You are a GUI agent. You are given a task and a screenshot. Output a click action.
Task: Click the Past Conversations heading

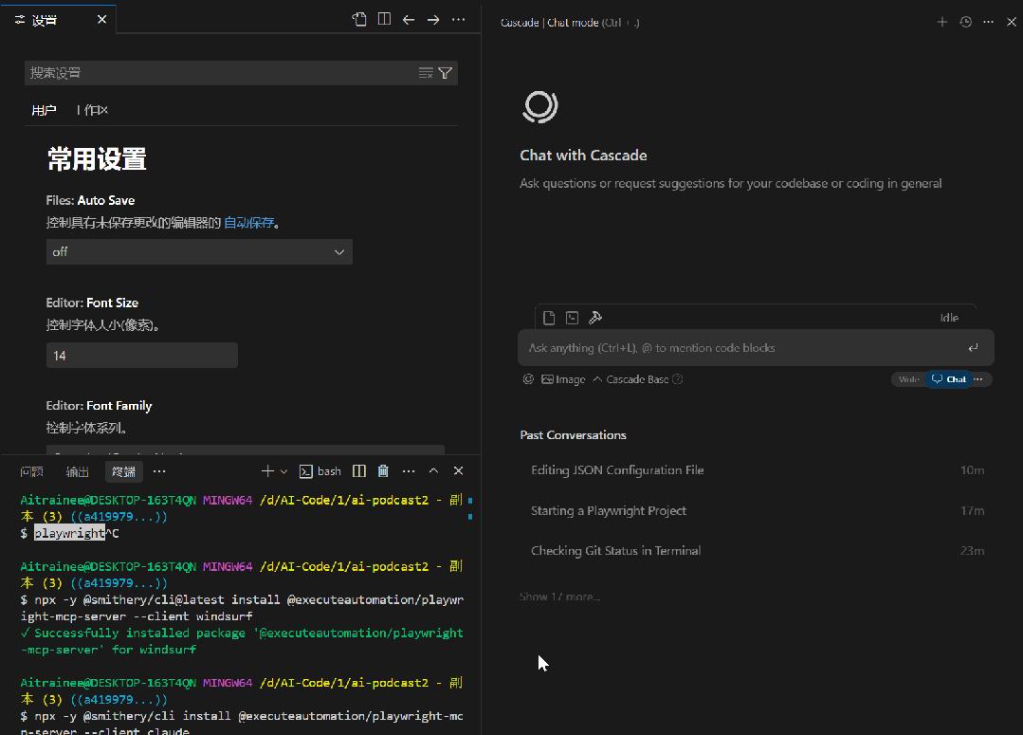pos(573,435)
